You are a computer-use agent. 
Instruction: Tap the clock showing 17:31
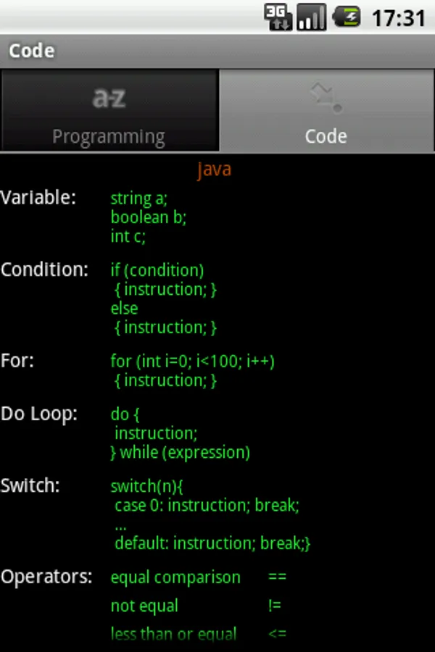pyautogui.click(x=399, y=18)
